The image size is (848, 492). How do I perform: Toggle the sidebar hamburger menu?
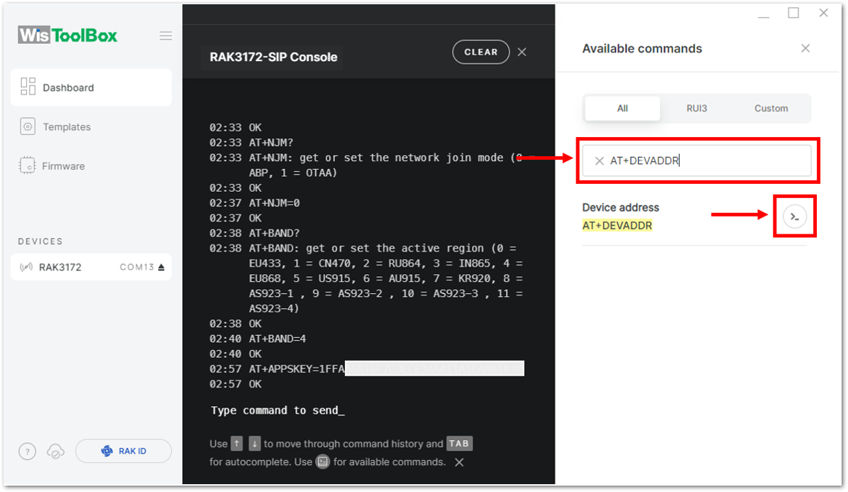(x=165, y=35)
